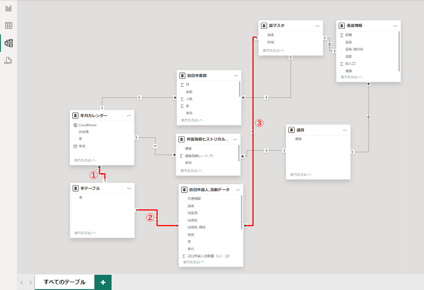424x290 pixels.
Task: Open more options for 年月カレンダー table
Action: (129, 116)
